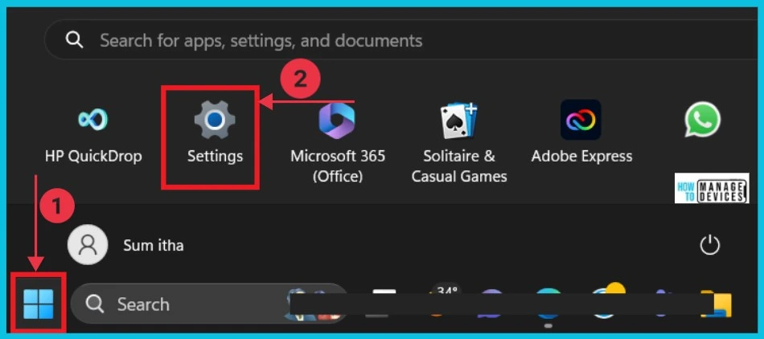The height and width of the screenshot is (339, 764).
Task: Open File Explorer from the taskbar
Action: coord(717,304)
